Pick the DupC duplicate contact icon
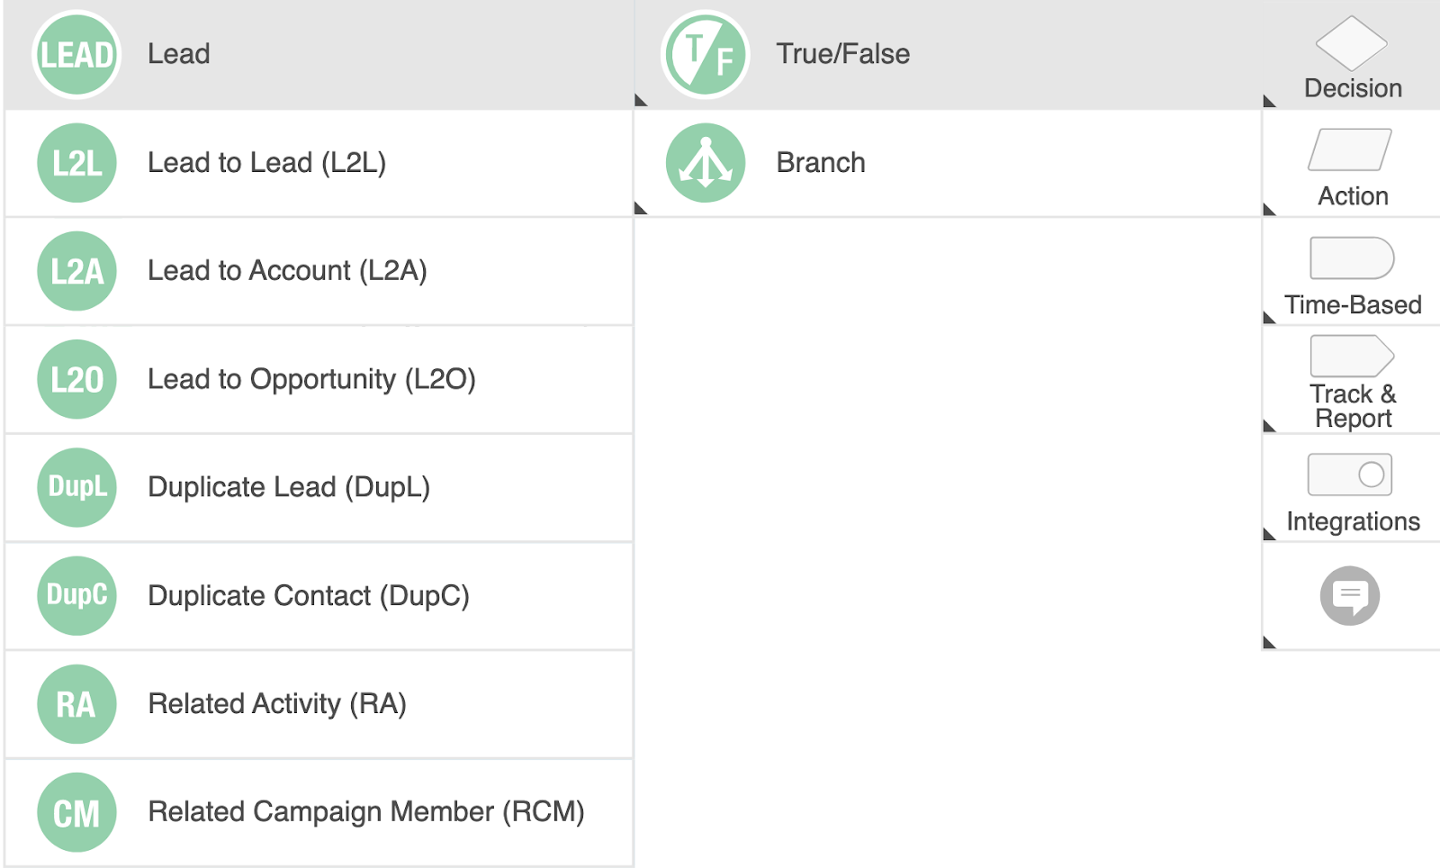Viewport: 1440px width, 868px height. click(76, 595)
